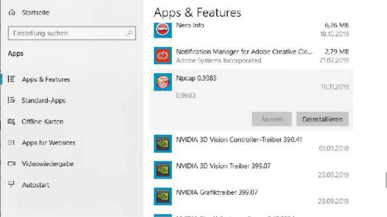Click the Autostart sidebar icon
The width and height of the screenshot is (387, 217).
click(11, 185)
